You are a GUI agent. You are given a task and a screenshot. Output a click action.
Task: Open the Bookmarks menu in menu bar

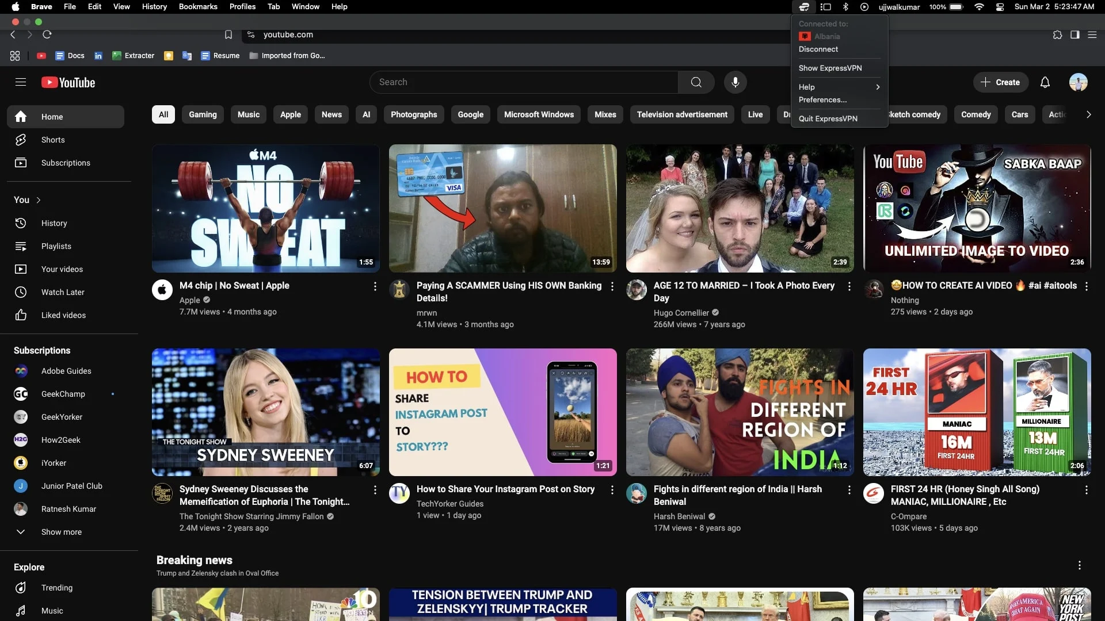(198, 7)
